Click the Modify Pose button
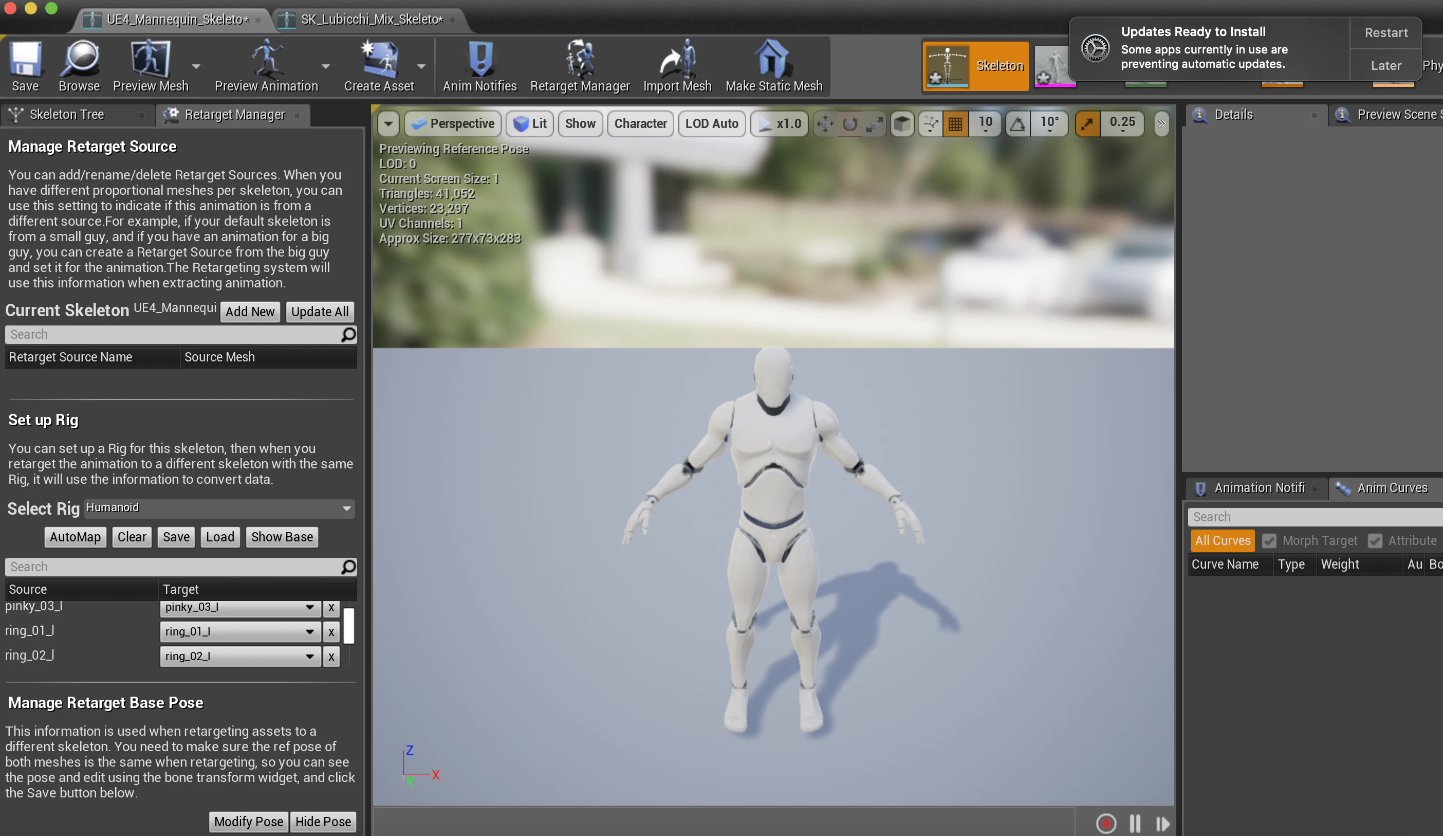Image resolution: width=1443 pixels, height=836 pixels. [x=249, y=822]
